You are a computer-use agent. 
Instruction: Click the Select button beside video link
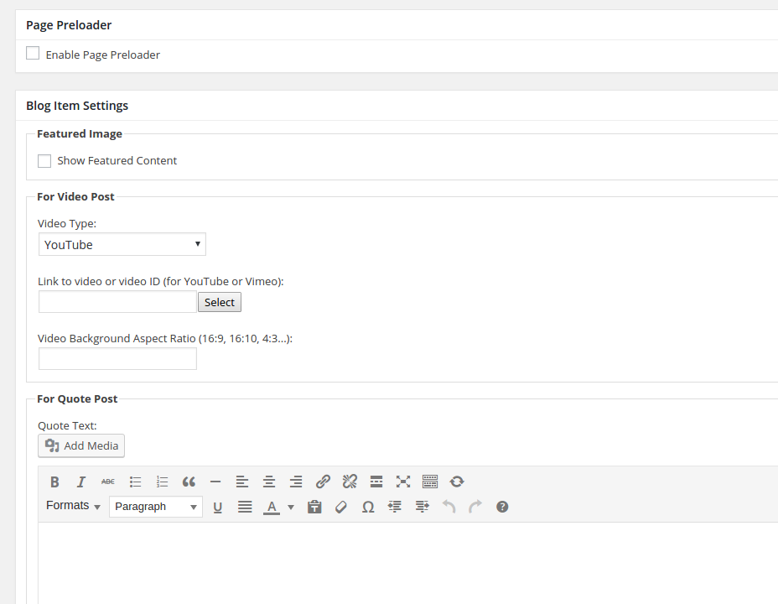pyautogui.click(x=220, y=302)
